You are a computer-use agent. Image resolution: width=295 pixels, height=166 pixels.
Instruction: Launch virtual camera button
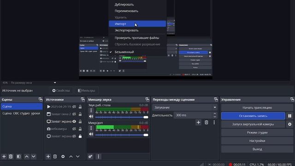click(x=253, y=124)
